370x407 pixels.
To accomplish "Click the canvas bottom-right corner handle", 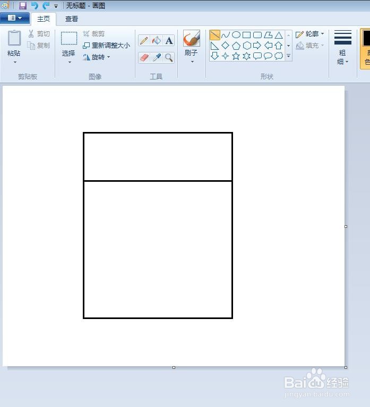I will (346, 368).
